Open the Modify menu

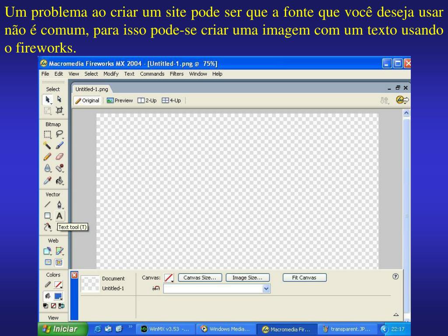pyautogui.click(x=111, y=73)
